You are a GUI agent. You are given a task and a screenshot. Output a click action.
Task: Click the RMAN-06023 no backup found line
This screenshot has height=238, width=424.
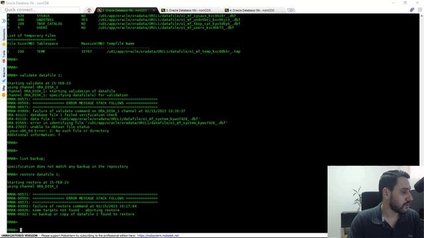(71, 214)
